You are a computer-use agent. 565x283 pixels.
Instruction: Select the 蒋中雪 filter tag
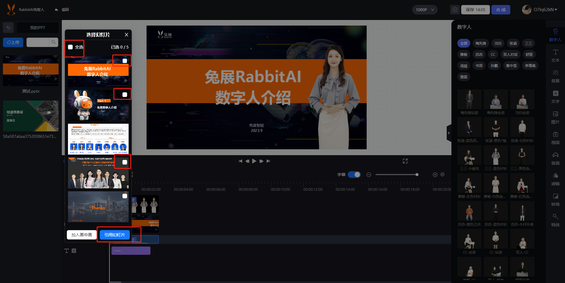pyautogui.click(x=511, y=66)
